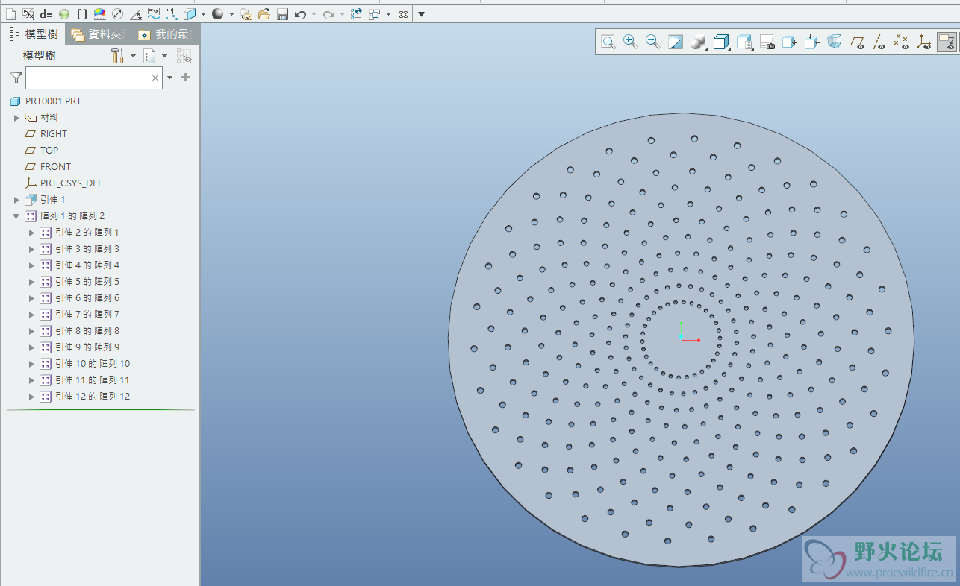Screen dimensions: 960x586
Task: Expand the 材料 tree node
Action: tap(16, 118)
